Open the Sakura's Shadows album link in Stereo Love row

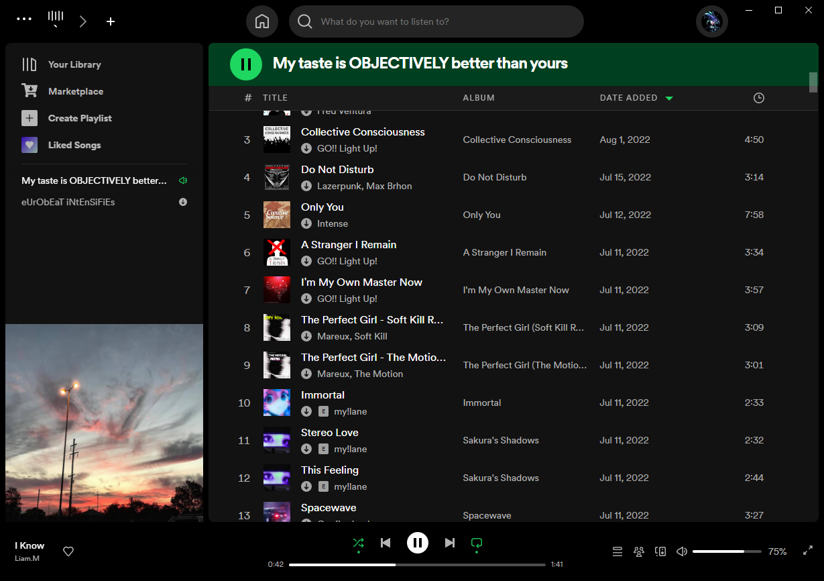(501, 440)
